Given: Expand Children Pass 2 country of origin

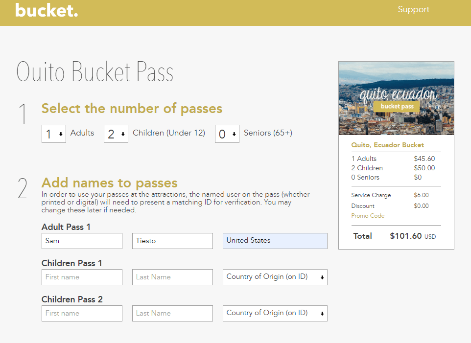Looking at the screenshot, I should tap(275, 313).
